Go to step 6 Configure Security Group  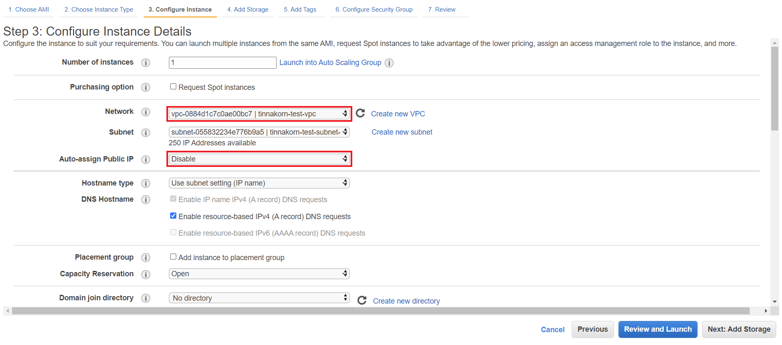(x=374, y=10)
